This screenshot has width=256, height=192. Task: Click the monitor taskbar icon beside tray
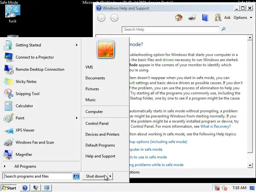click(47, 188)
